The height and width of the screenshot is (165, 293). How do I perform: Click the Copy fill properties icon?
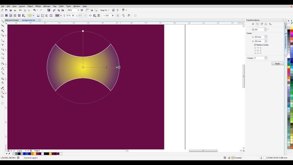click(x=123, y=16)
